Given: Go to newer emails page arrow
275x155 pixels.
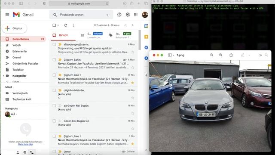Looking at the screenshot, I should (x=125, y=25).
